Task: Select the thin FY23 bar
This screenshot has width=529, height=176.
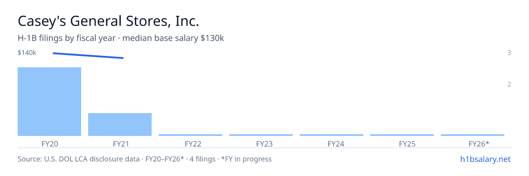Action: coord(261,135)
